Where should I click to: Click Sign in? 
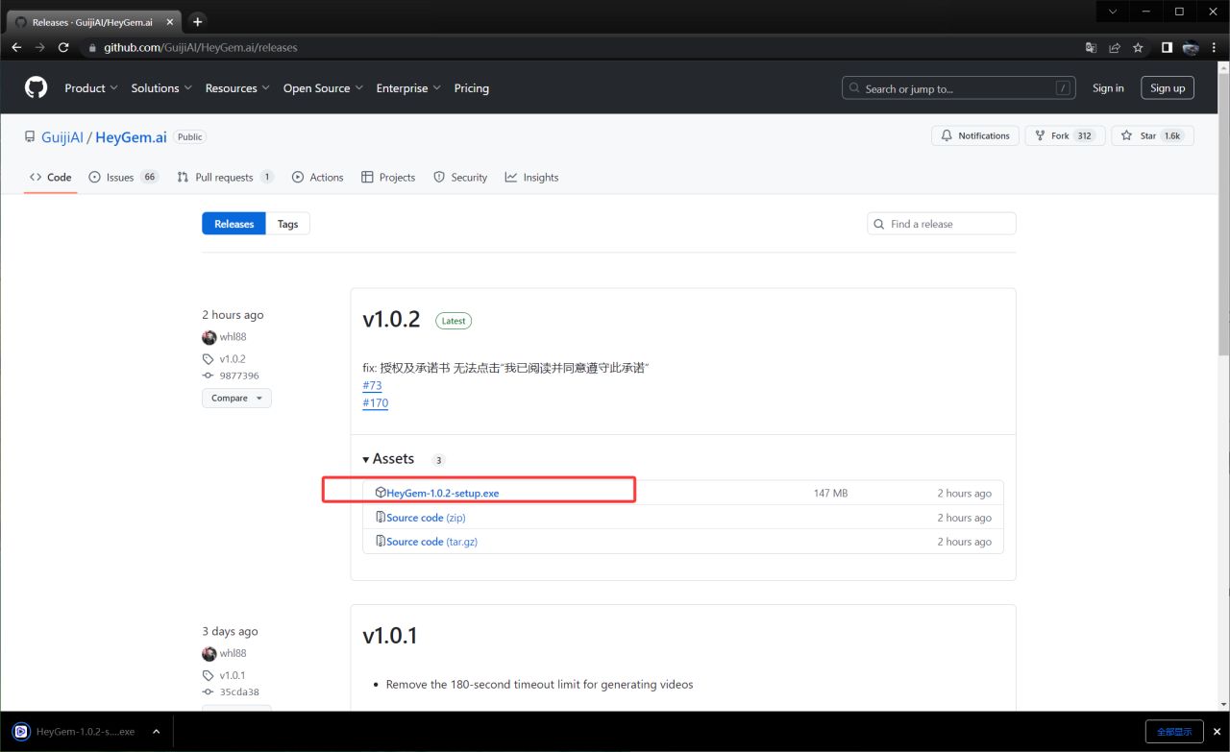click(x=1108, y=88)
